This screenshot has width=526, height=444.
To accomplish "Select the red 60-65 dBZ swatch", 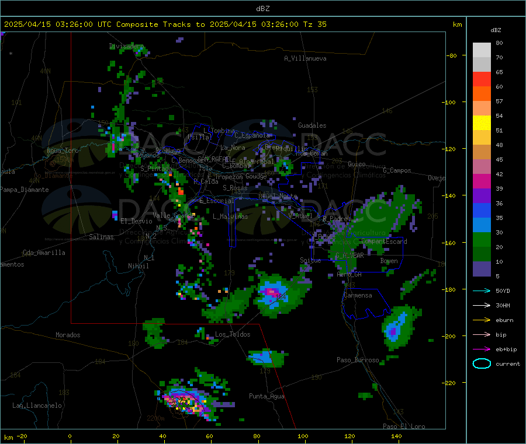I will (482, 79).
